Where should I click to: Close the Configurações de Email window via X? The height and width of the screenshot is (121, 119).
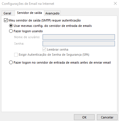(115, 4)
